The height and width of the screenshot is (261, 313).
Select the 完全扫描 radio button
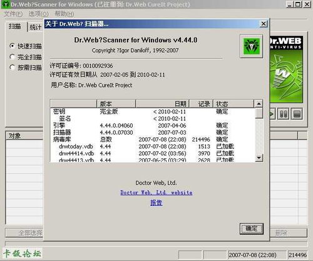pyautogui.click(x=13, y=56)
